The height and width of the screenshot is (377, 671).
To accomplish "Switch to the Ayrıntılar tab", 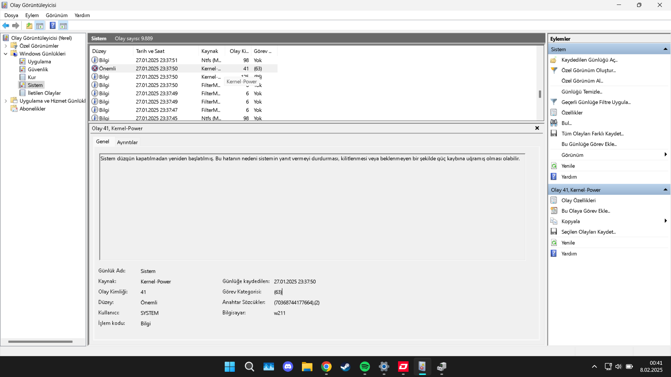I will pos(127,142).
